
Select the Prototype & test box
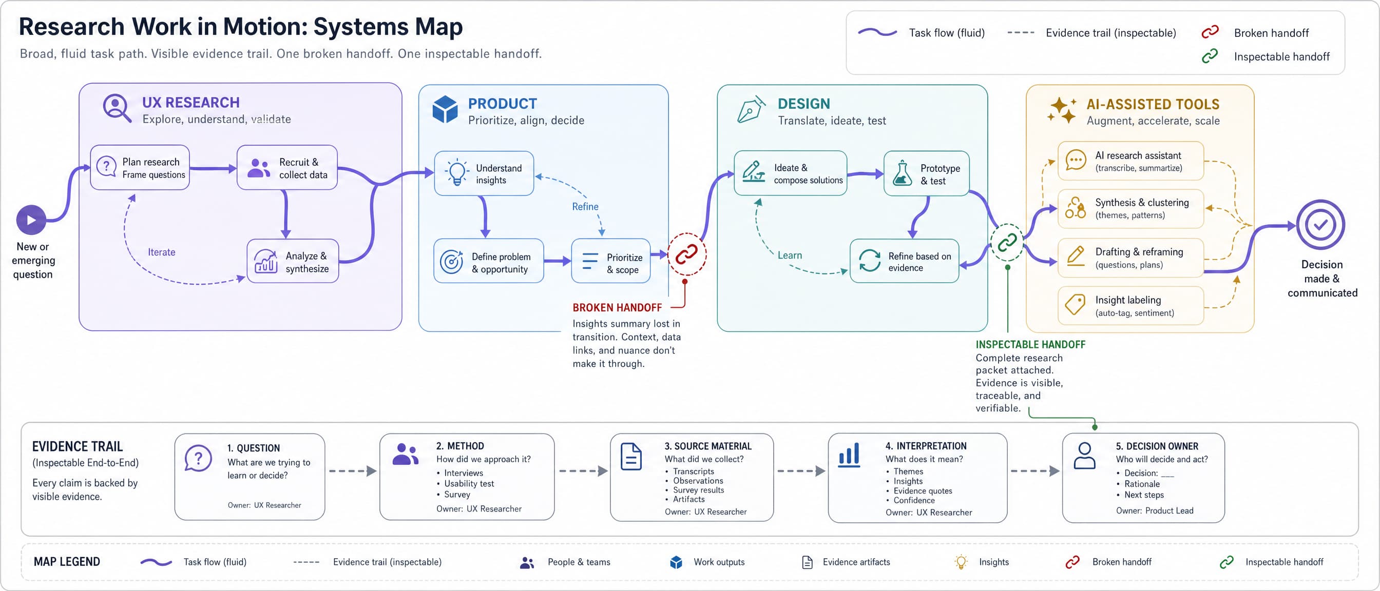[x=926, y=173]
